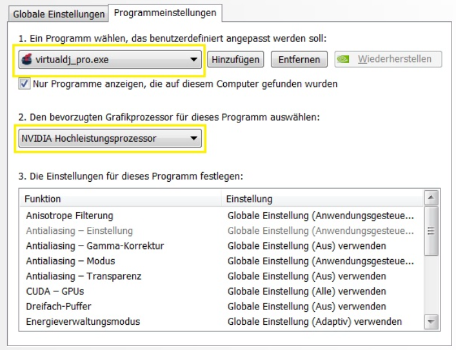Select the CUDA – GPUs setting row

point(55,291)
